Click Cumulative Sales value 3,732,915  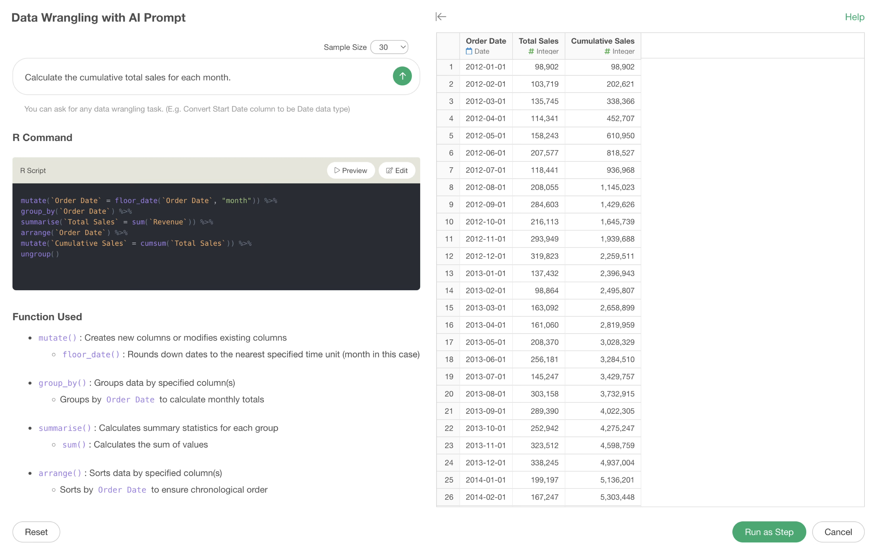click(602, 394)
